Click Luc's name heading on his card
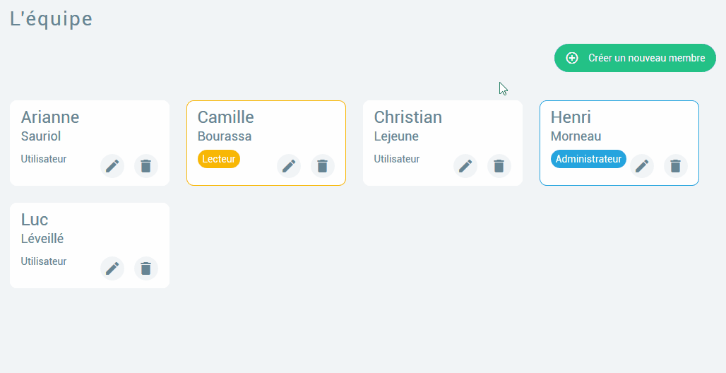 point(35,220)
